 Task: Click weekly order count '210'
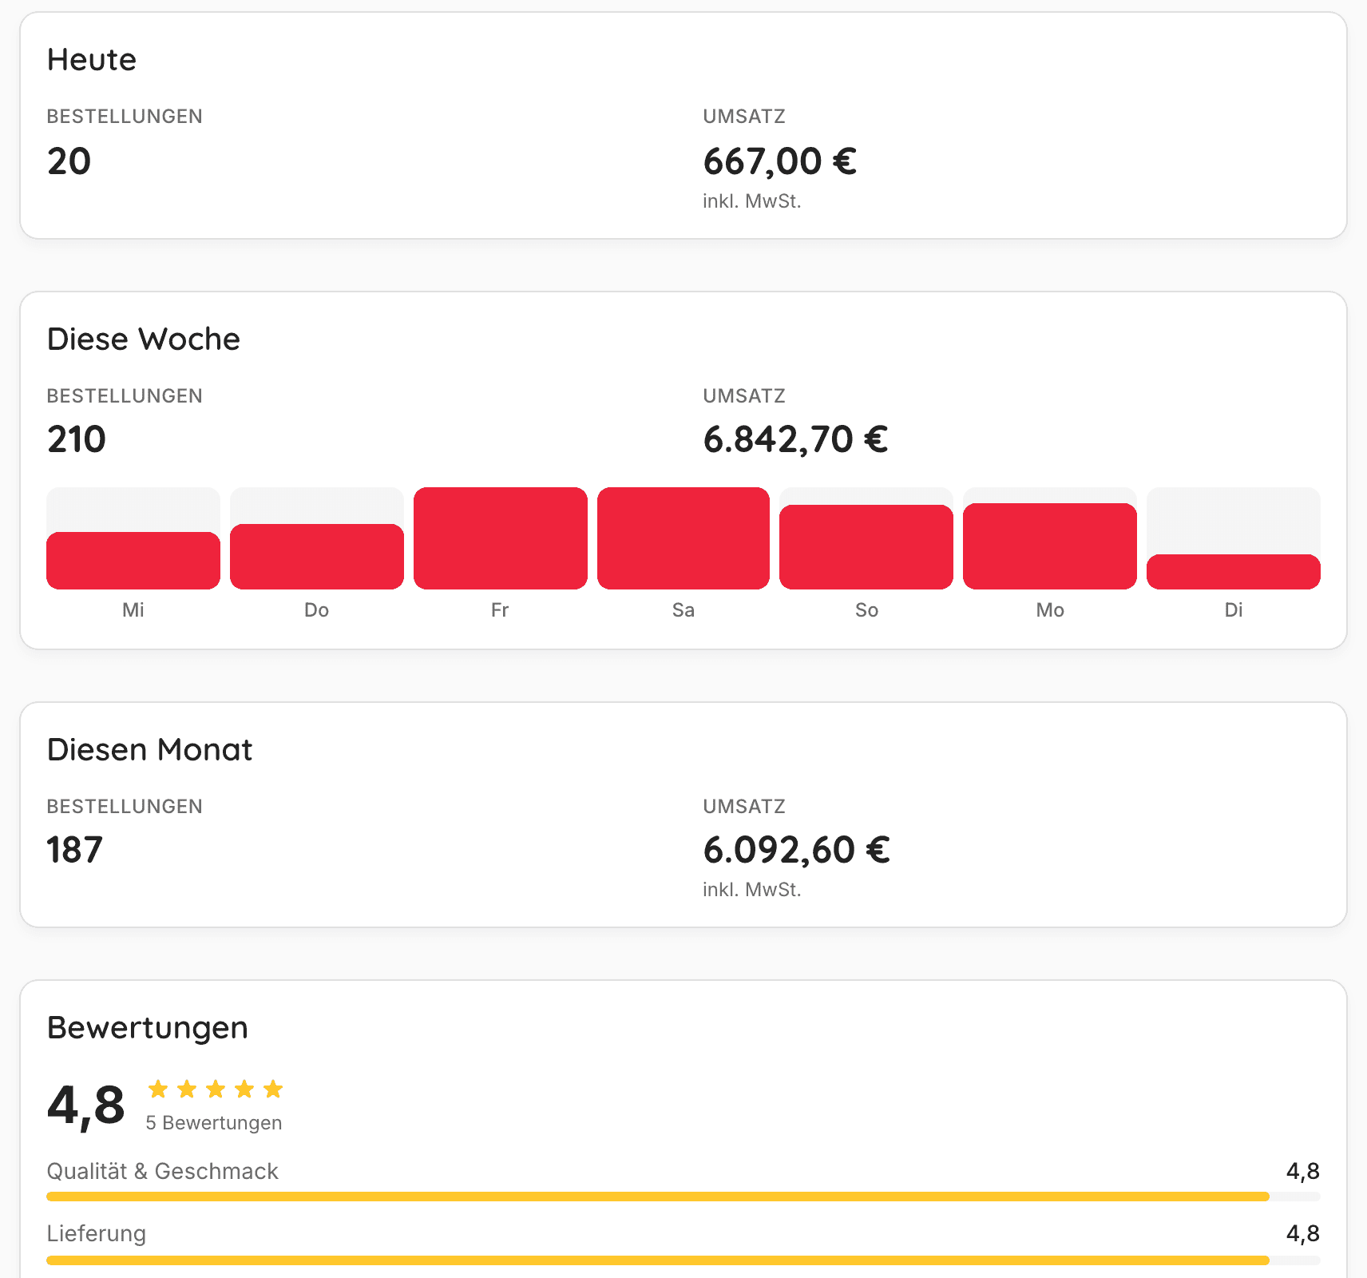[x=77, y=439]
